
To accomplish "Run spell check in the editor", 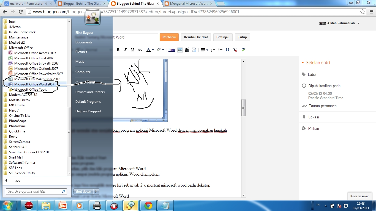I will 243,50.
